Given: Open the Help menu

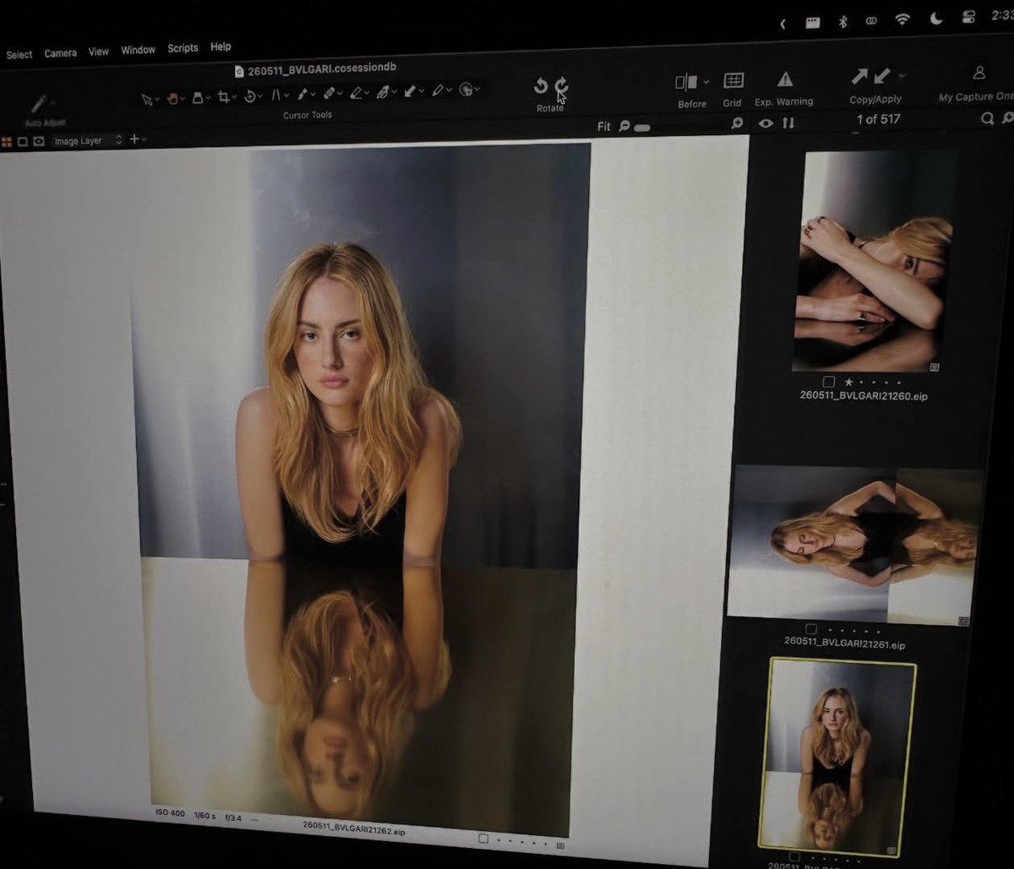Looking at the screenshot, I should tap(221, 46).
